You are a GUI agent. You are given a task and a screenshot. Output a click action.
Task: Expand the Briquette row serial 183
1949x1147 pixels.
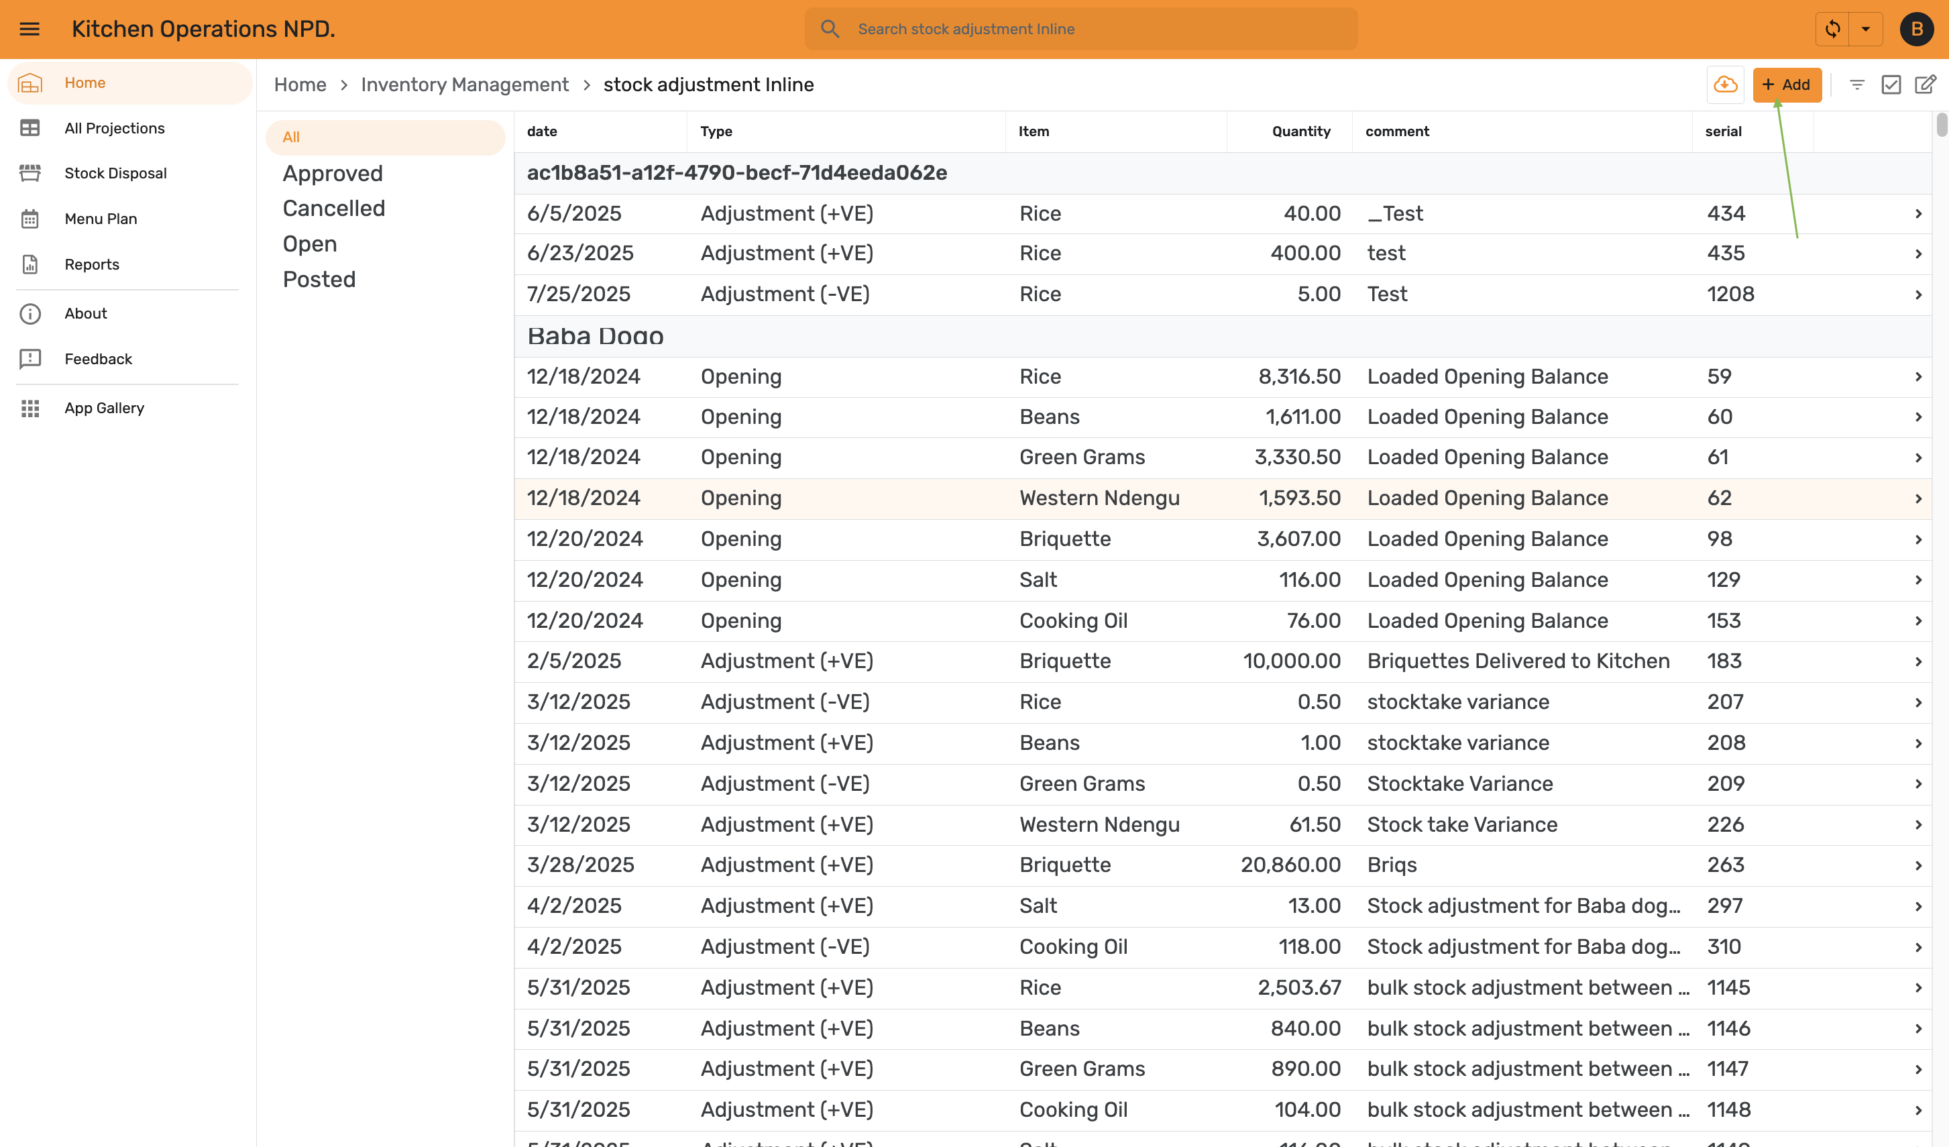coord(1918,661)
